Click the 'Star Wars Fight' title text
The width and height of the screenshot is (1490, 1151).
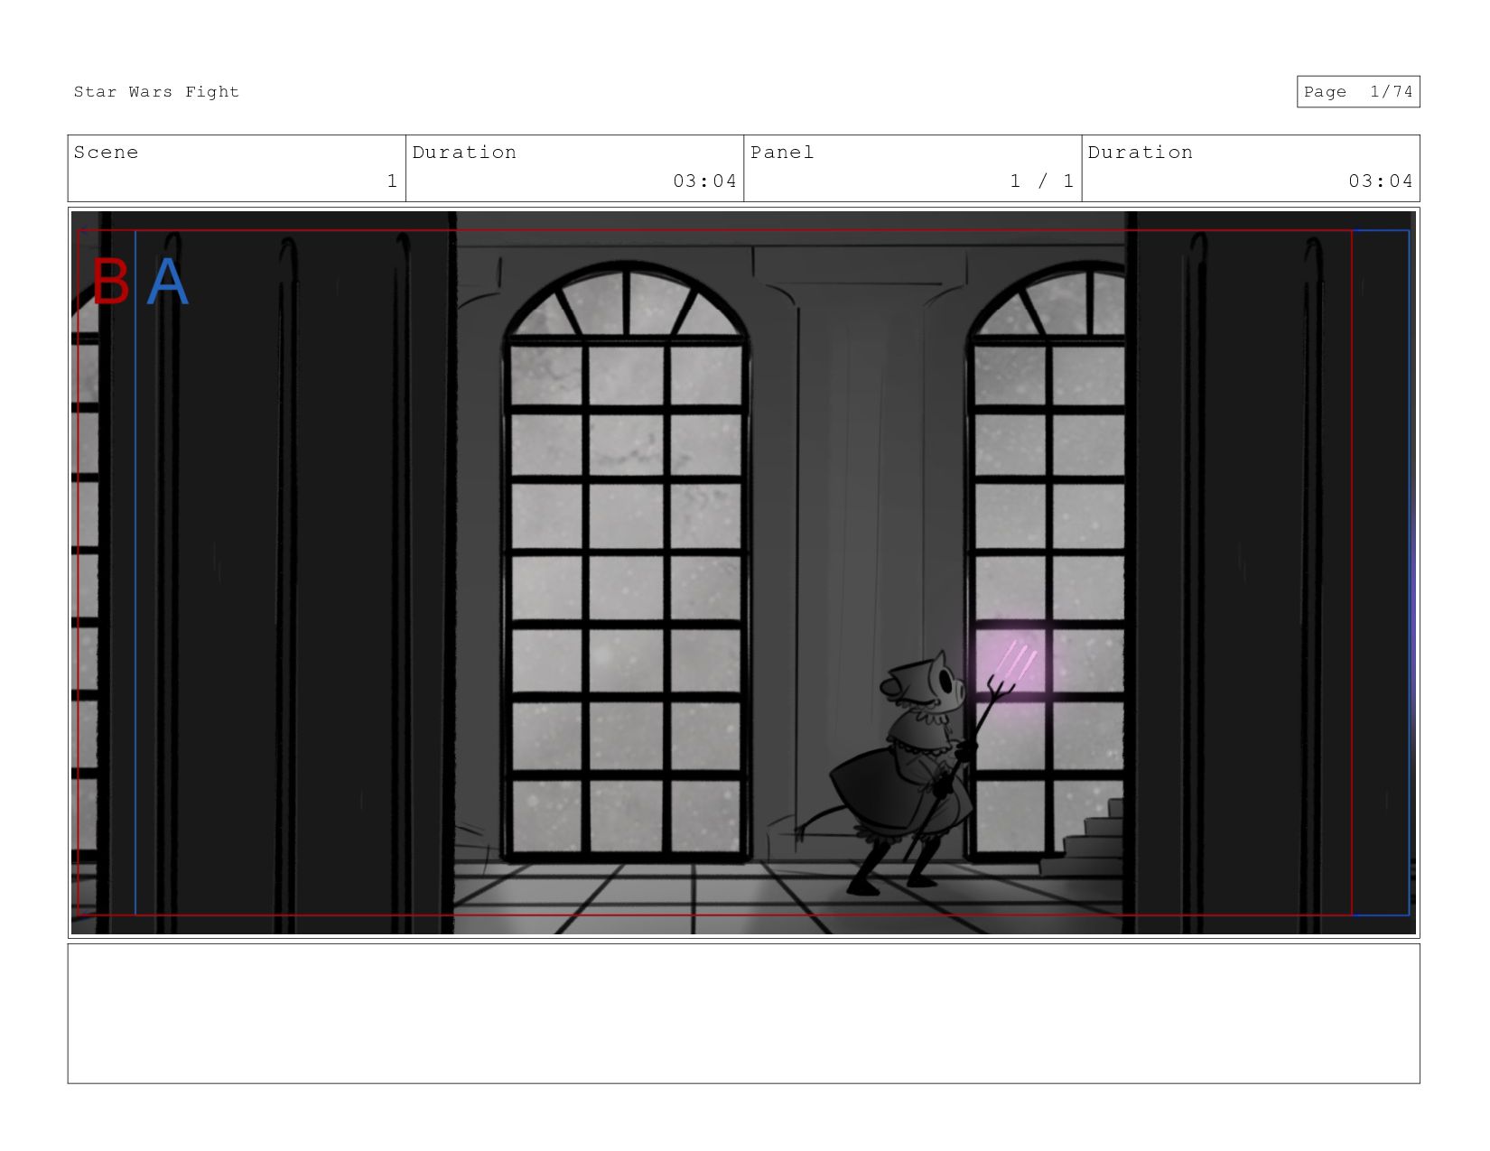[x=156, y=92]
